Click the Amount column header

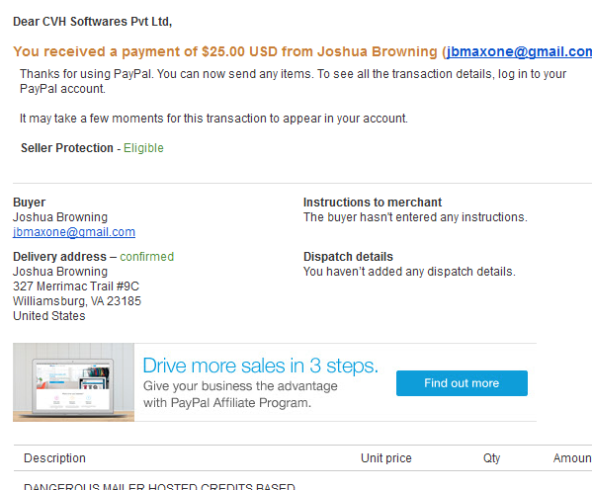pos(572,458)
